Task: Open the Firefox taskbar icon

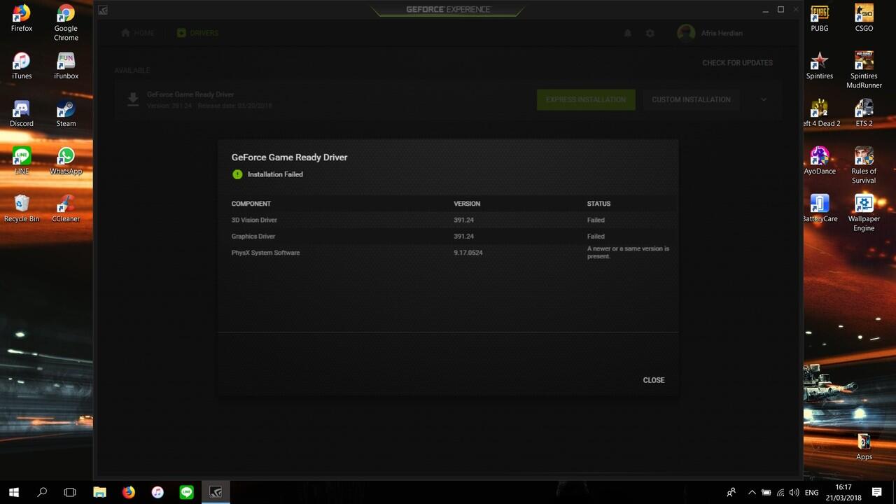Action: [128, 492]
